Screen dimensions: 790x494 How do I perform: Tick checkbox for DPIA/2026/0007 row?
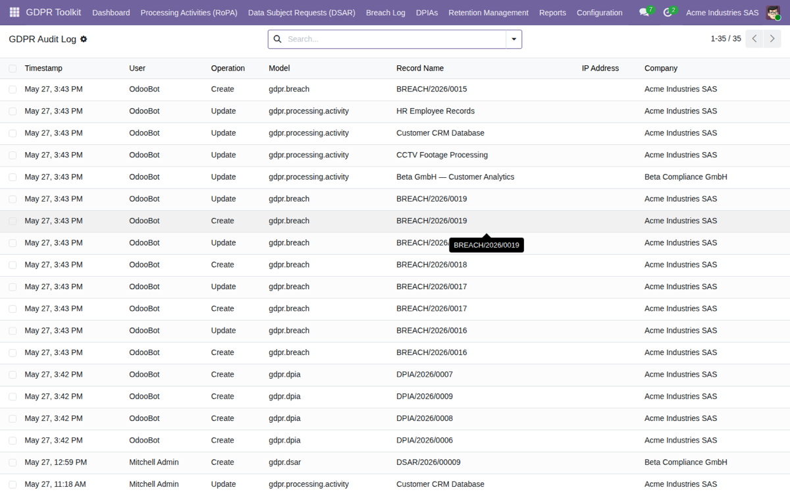pos(13,375)
